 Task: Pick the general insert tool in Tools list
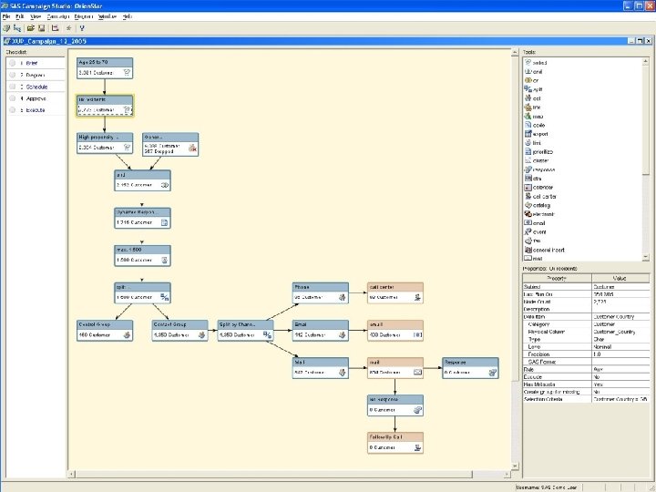(545, 250)
